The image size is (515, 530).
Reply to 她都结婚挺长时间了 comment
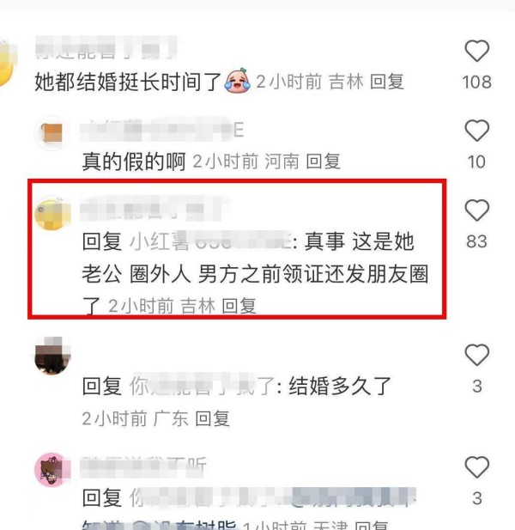[x=387, y=82]
